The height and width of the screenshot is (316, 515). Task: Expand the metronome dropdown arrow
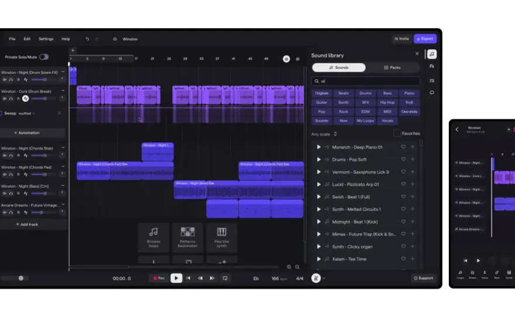(x=324, y=278)
